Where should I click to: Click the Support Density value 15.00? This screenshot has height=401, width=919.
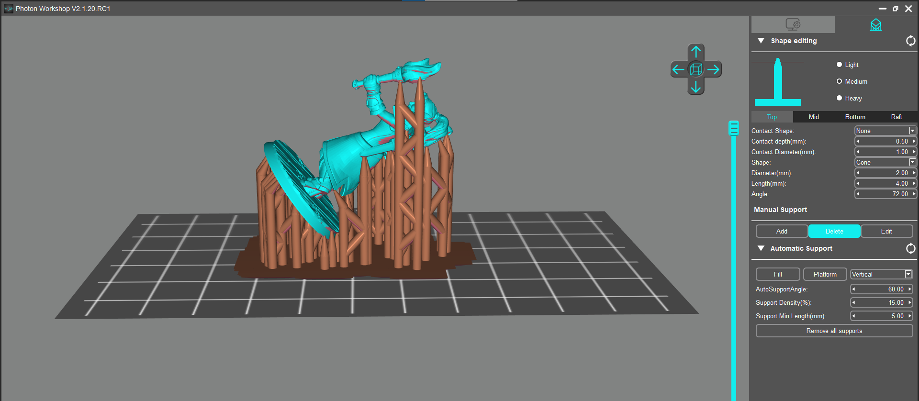coord(896,302)
